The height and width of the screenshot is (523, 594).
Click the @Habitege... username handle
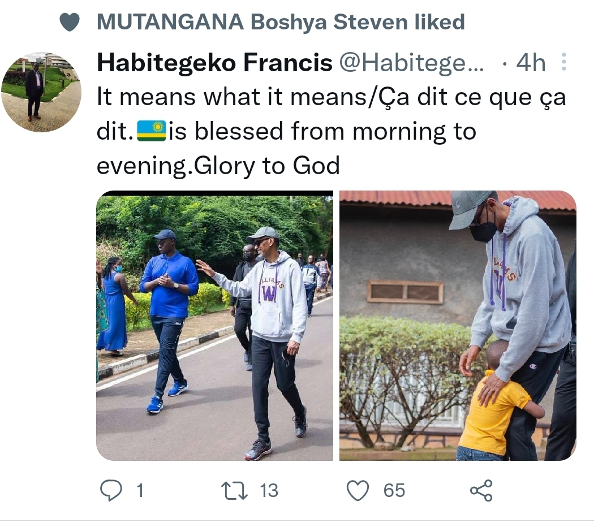click(411, 63)
